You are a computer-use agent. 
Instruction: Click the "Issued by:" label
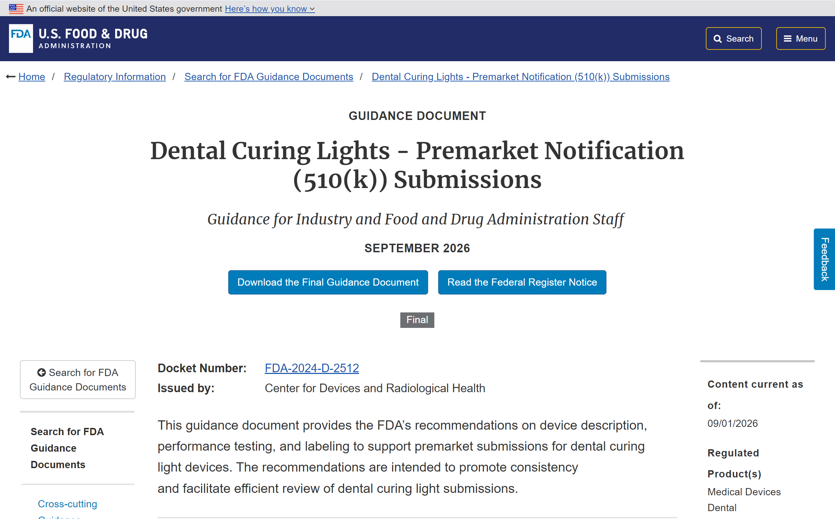[186, 388]
